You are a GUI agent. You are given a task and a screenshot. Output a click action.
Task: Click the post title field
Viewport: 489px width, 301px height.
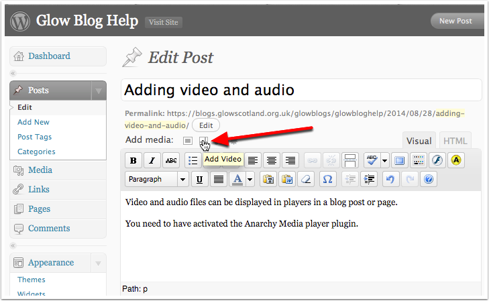pos(301,90)
